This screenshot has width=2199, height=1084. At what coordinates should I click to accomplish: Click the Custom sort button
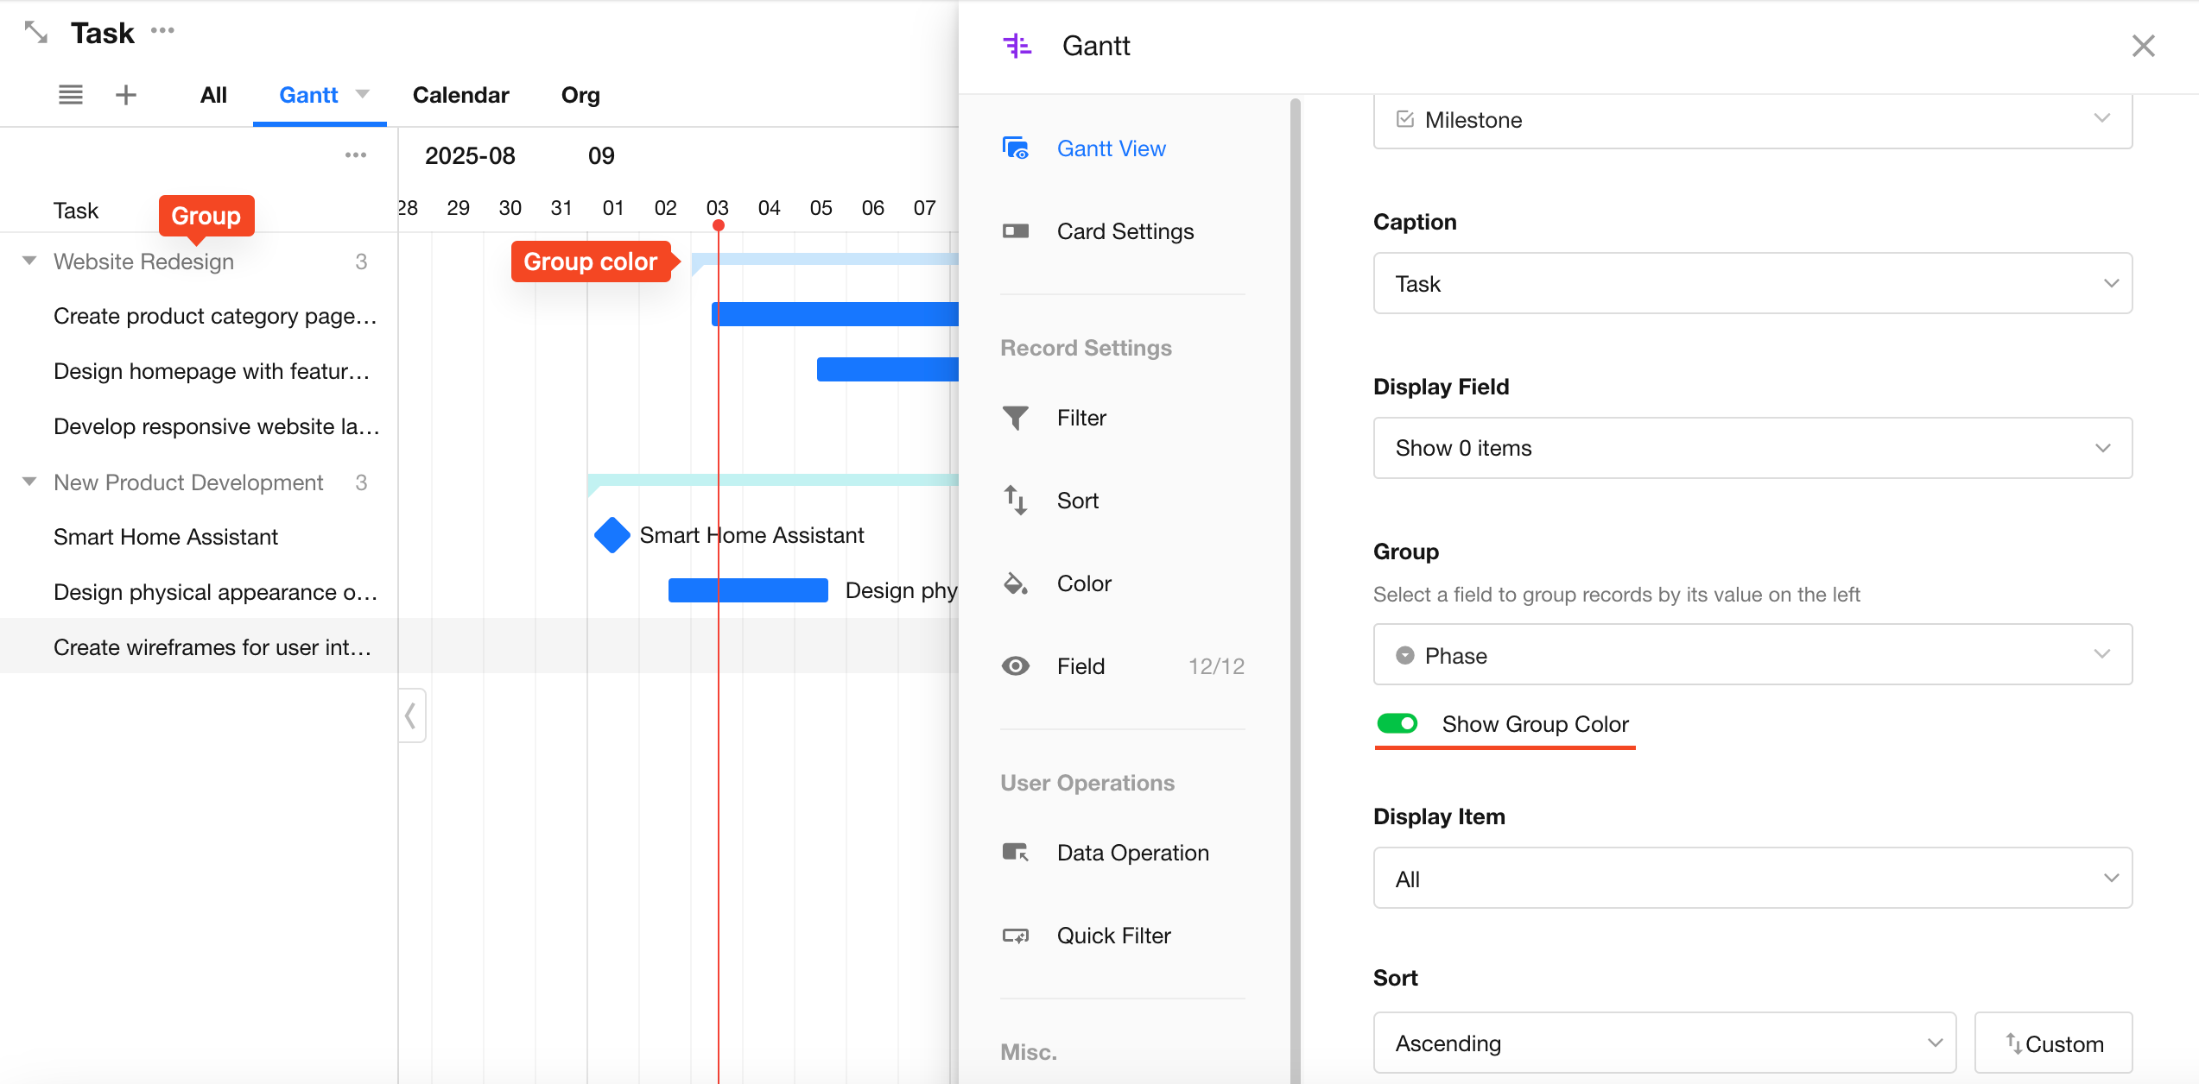point(2053,1043)
